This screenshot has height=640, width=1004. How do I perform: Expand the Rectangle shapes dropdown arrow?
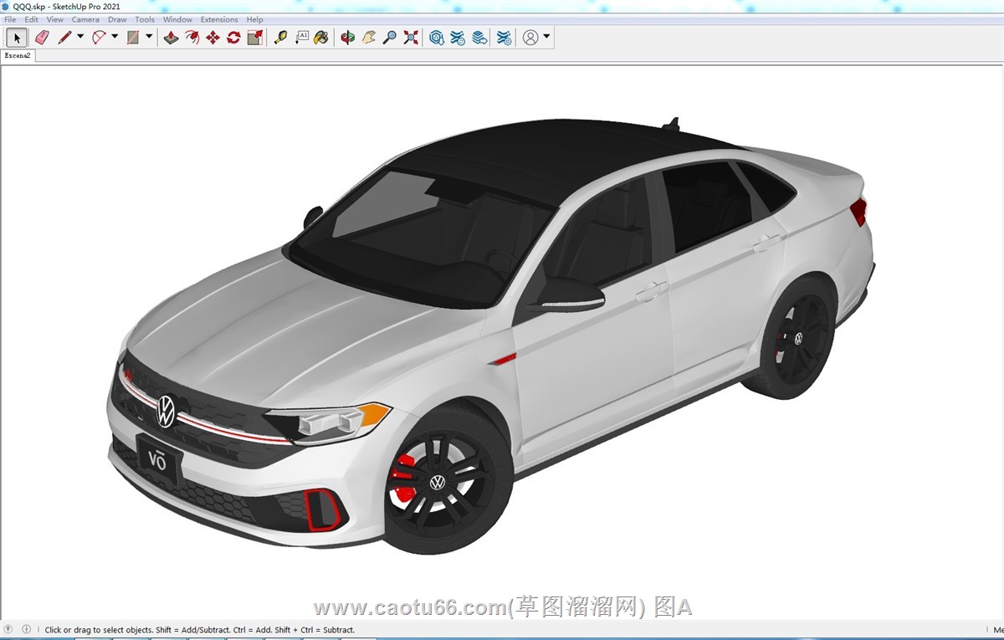tap(149, 37)
